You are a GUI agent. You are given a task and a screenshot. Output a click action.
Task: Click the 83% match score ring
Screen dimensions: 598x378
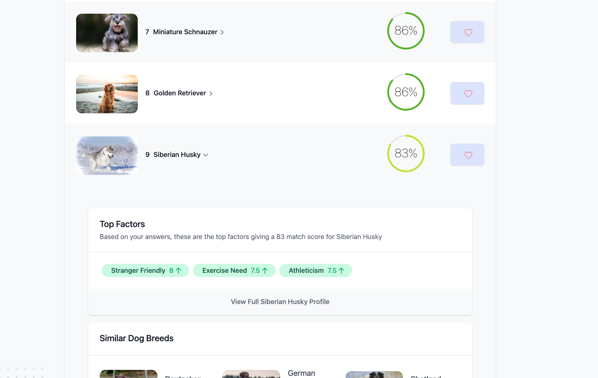[x=406, y=154]
